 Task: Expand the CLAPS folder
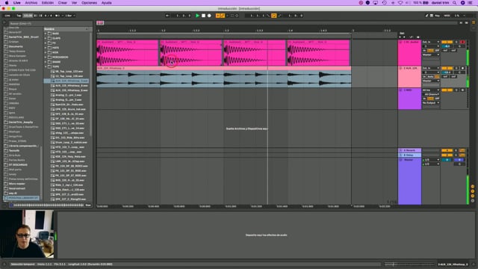point(46,38)
